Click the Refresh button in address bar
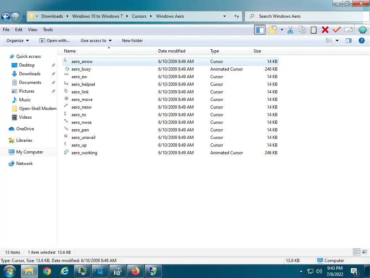The width and height of the screenshot is (370, 278). click(x=236, y=16)
